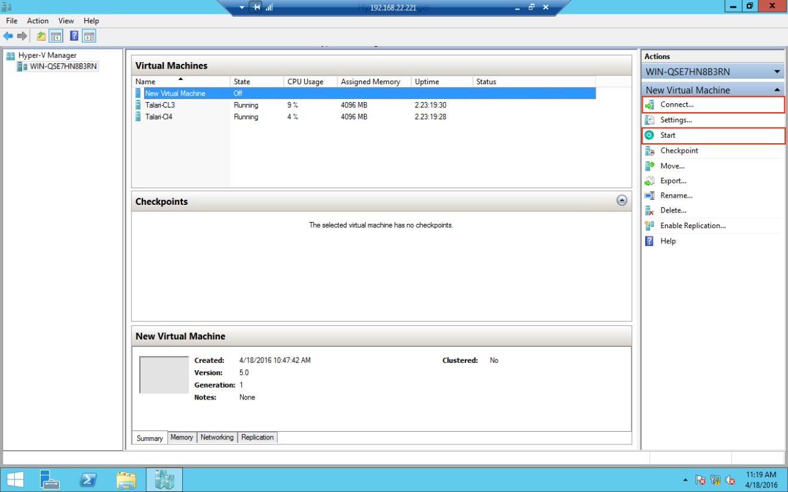
Task: Click the Assigned Memory column header
Action: point(375,82)
